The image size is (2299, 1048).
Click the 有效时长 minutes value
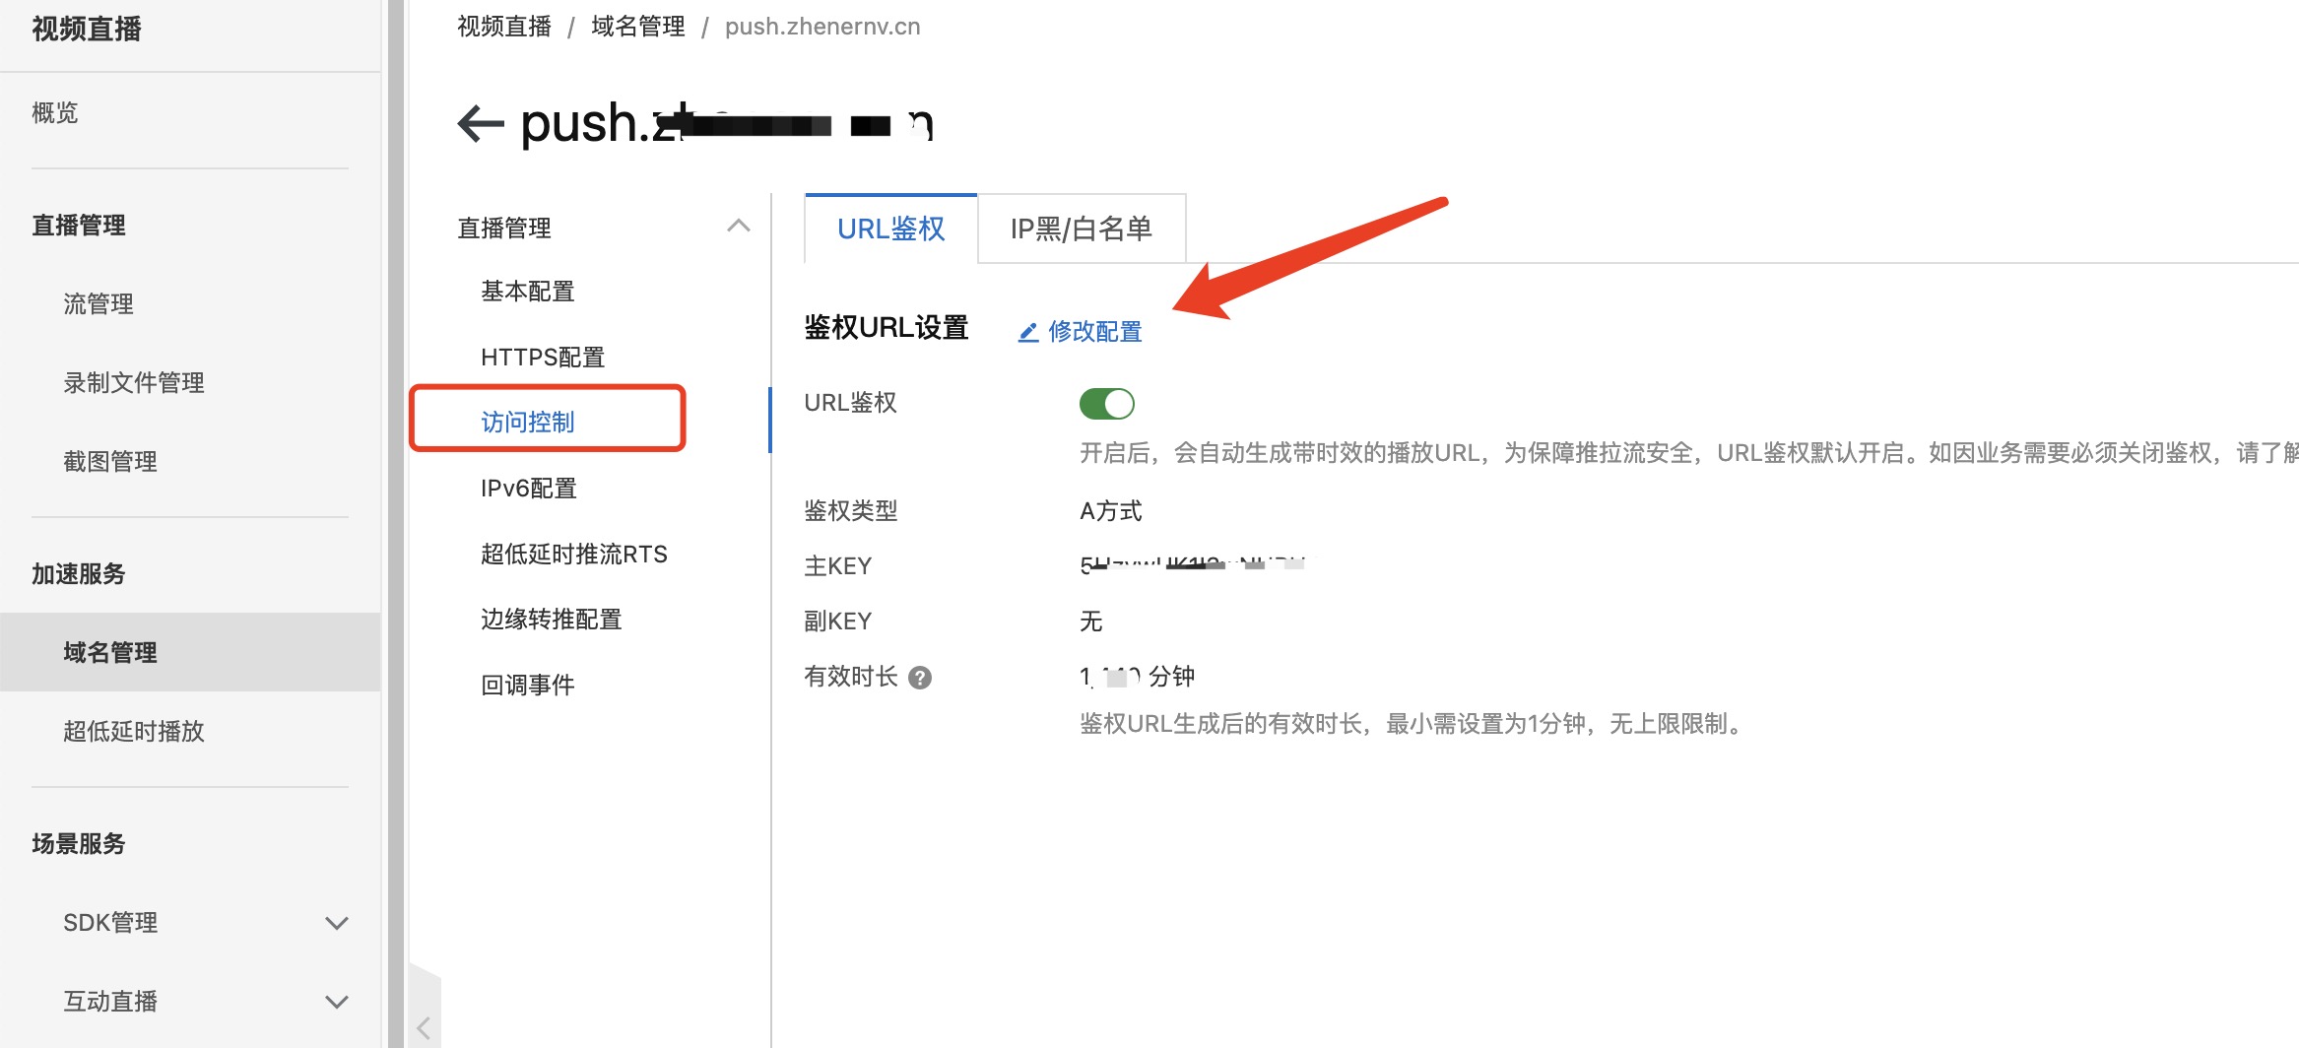pos(1138,677)
